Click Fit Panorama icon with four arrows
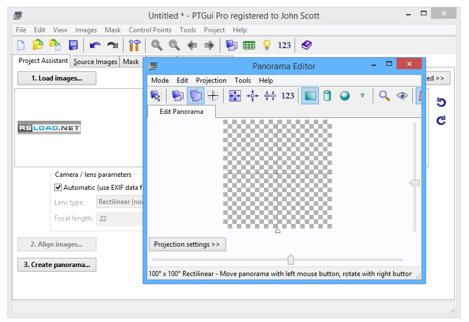 click(x=235, y=96)
